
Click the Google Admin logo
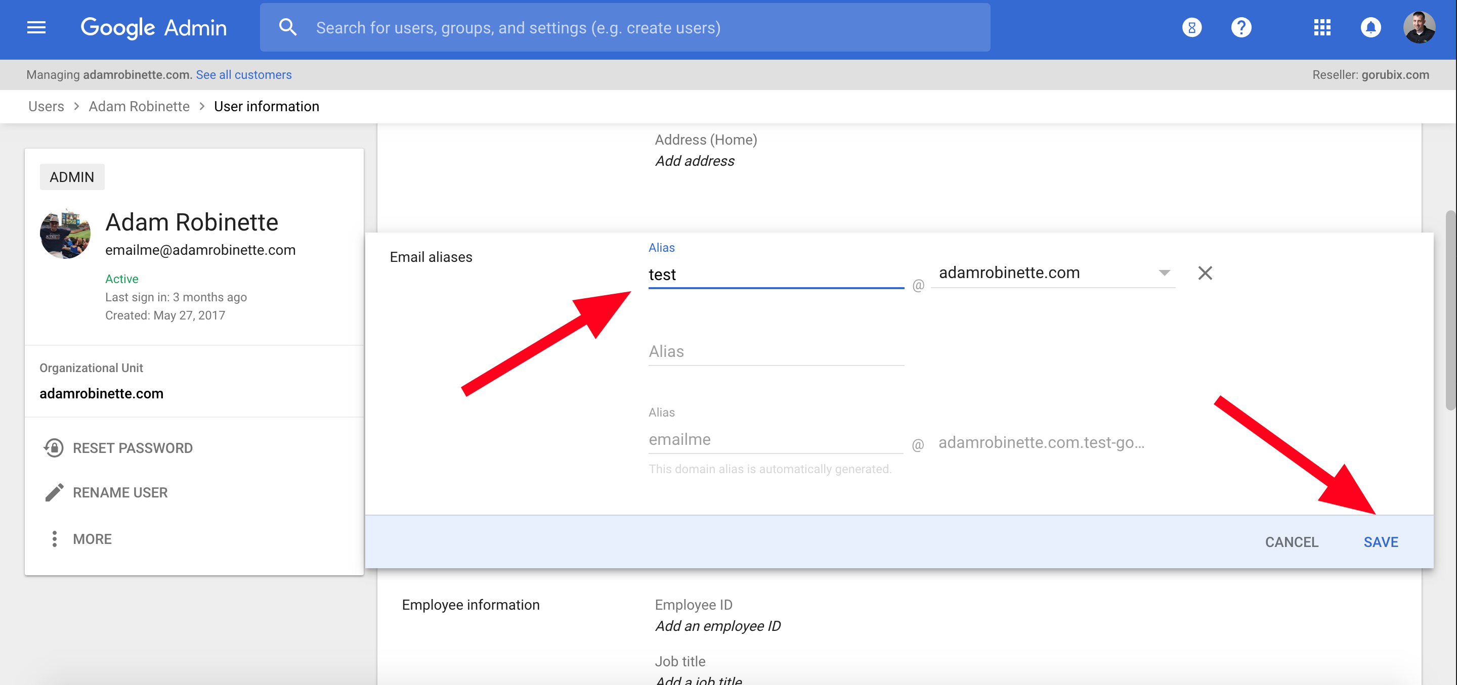[x=153, y=28]
